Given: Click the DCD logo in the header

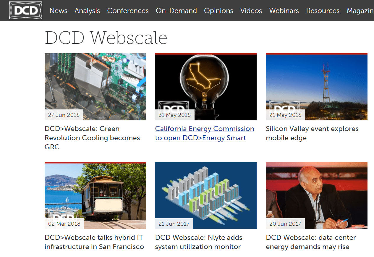Looking at the screenshot, I should click(26, 10).
